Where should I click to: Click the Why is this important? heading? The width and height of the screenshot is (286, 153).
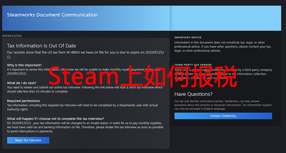coord(24,65)
